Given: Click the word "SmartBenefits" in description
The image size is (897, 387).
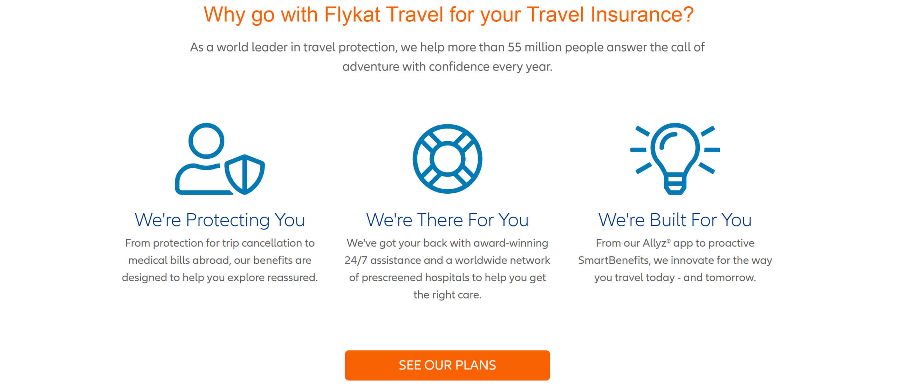Looking at the screenshot, I should coord(613,260).
